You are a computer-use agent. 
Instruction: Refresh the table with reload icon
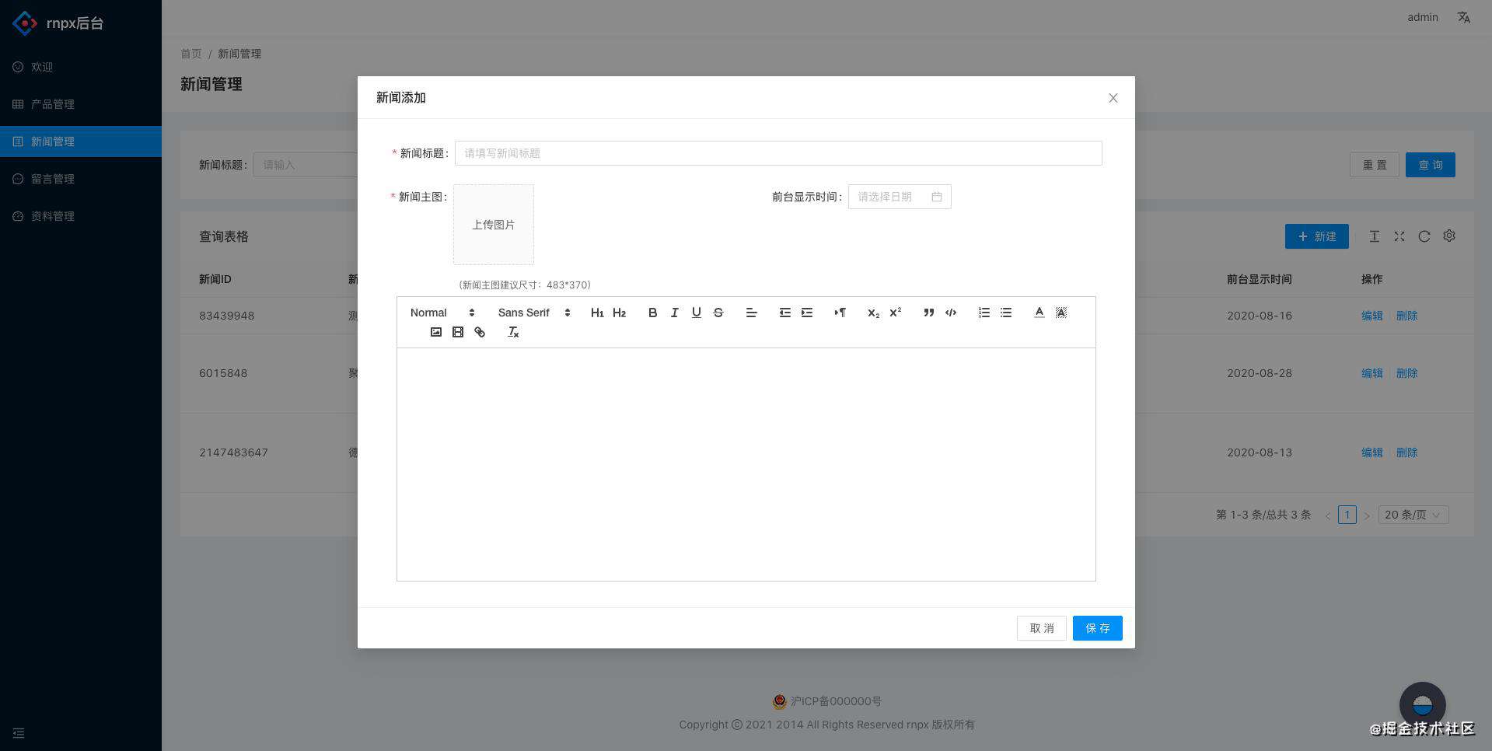point(1424,236)
